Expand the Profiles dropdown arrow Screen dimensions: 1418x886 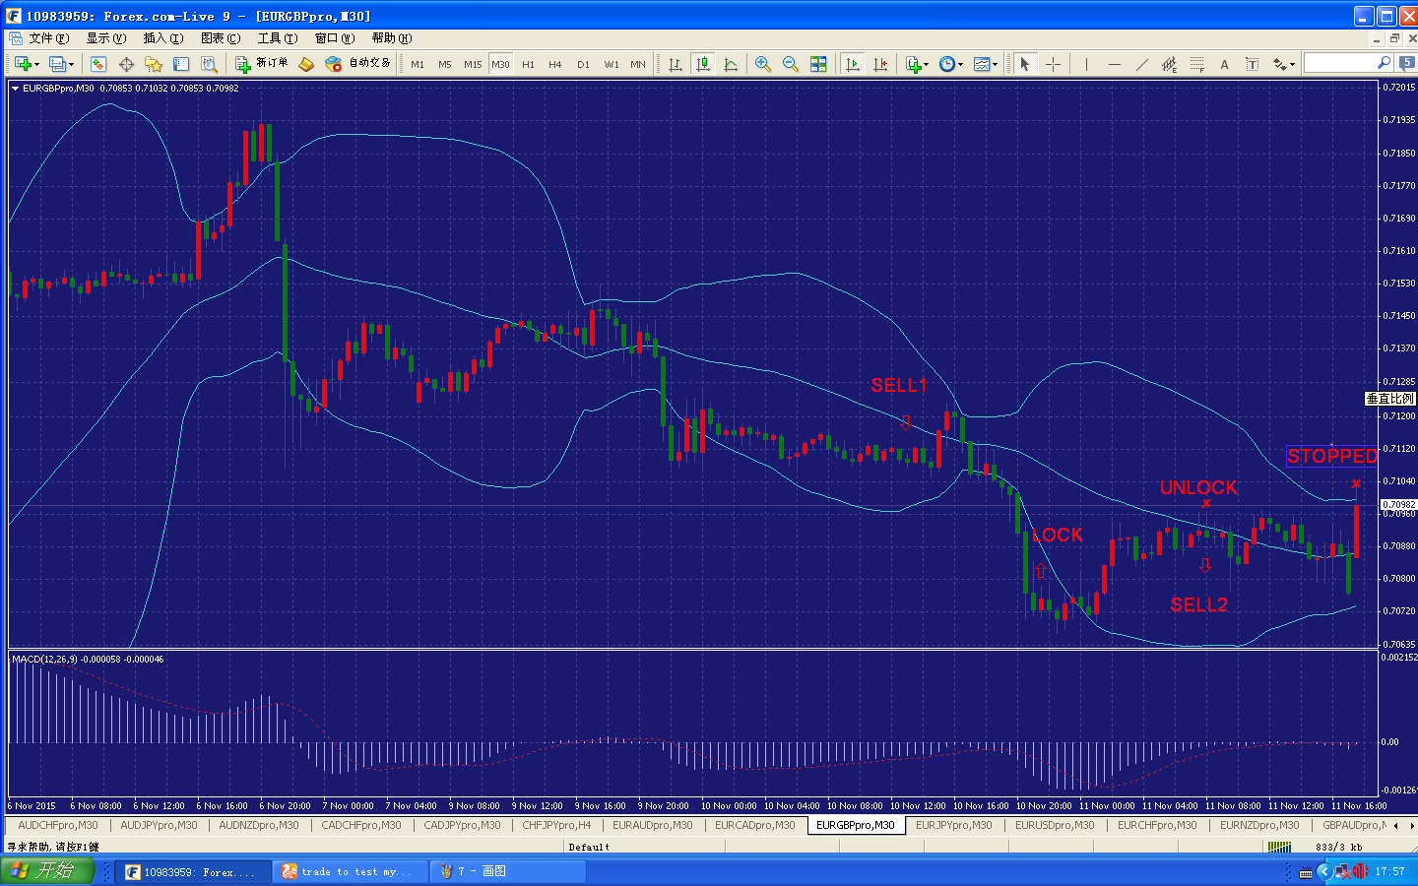pos(72,65)
